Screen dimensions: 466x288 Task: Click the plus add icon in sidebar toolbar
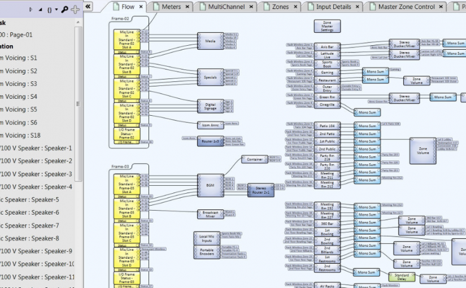76,9
